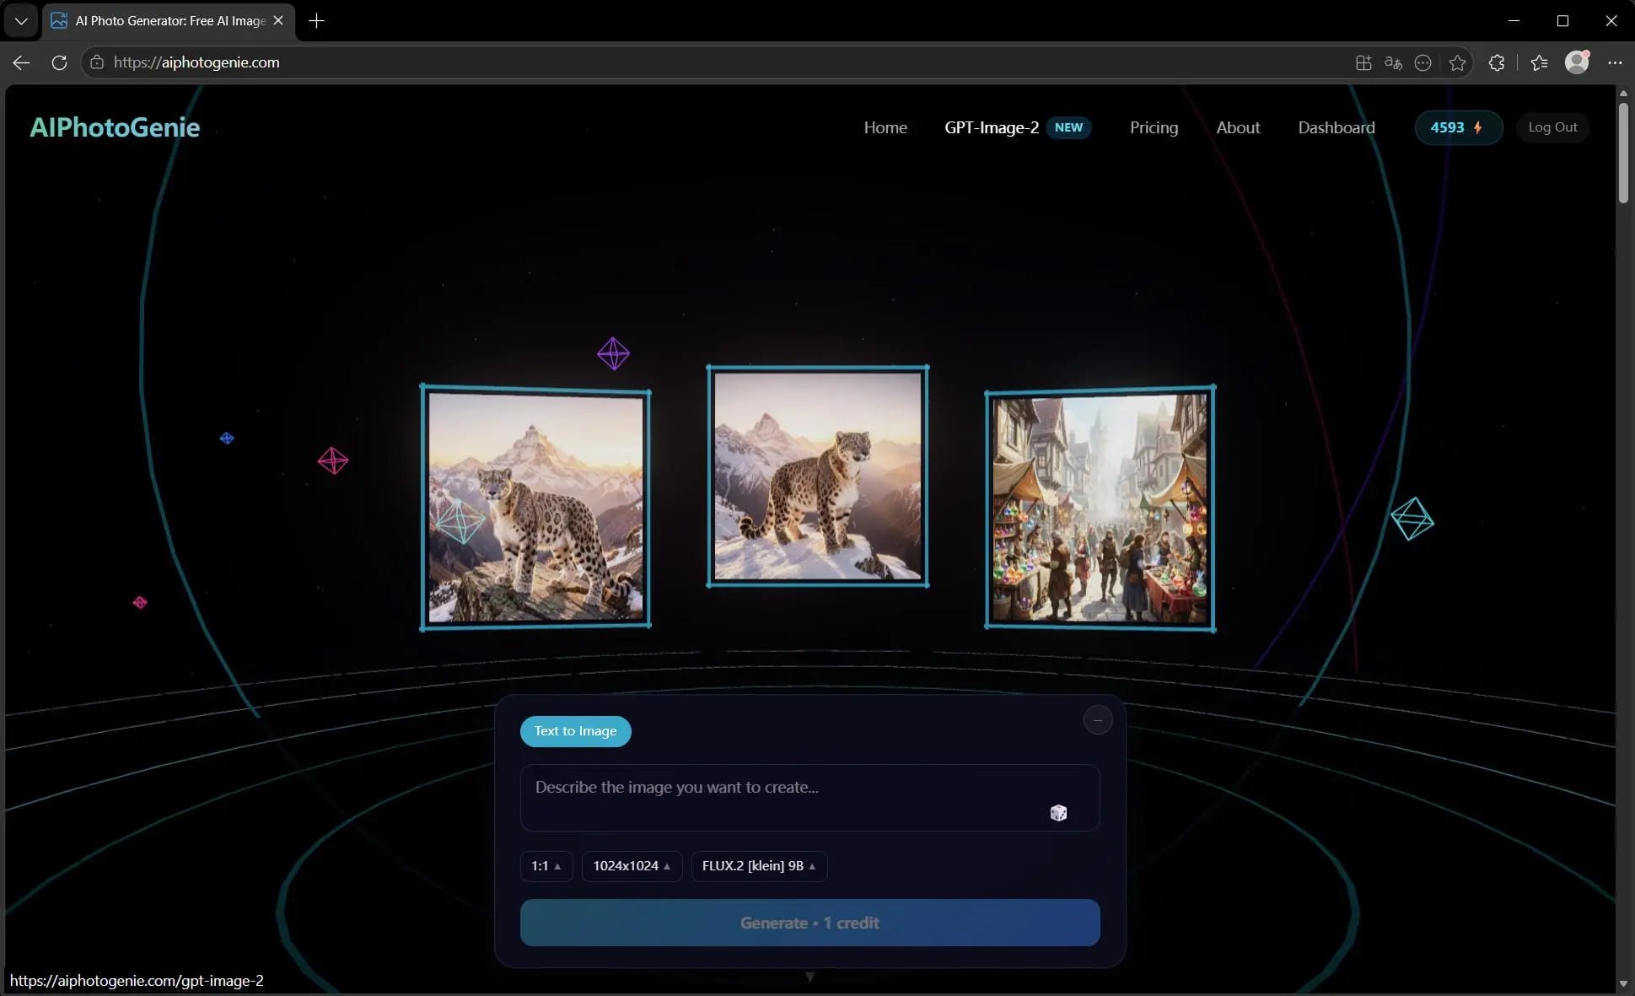
Task: Open the browser profile avatar
Action: [x=1577, y=62]
